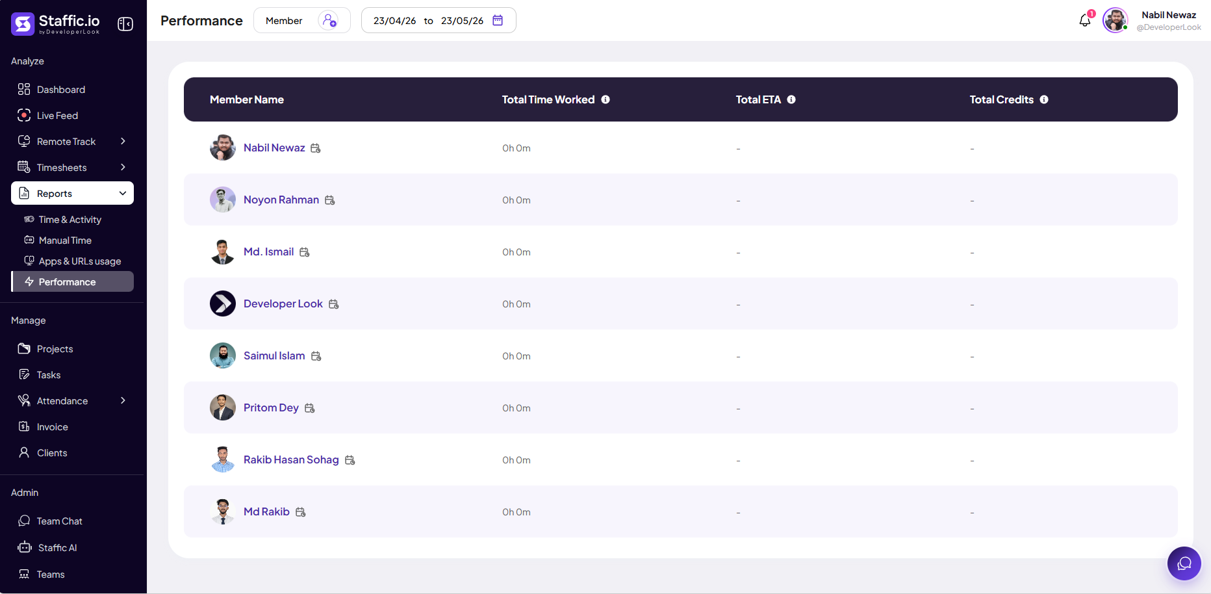The image size is (1211, 594).
Task: Click calendar icon beside Developer Look
Action: (x=334, y=304)
